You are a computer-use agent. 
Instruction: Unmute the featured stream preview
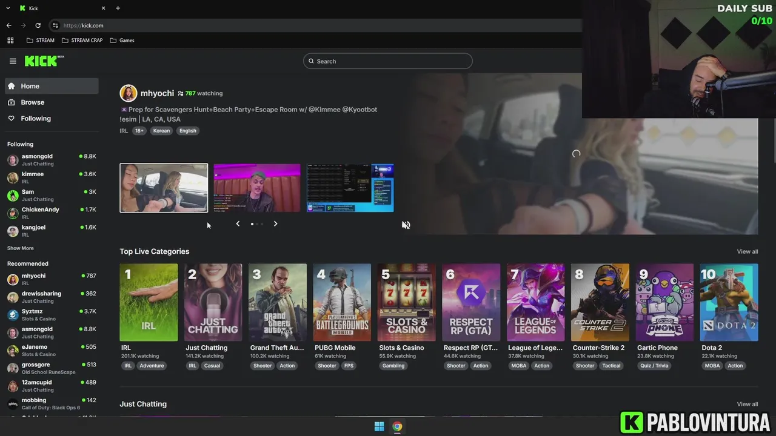tap(406, 225)
